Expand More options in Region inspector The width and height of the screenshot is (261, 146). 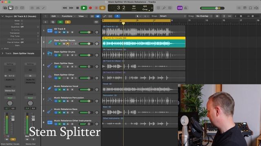[2, 49]
